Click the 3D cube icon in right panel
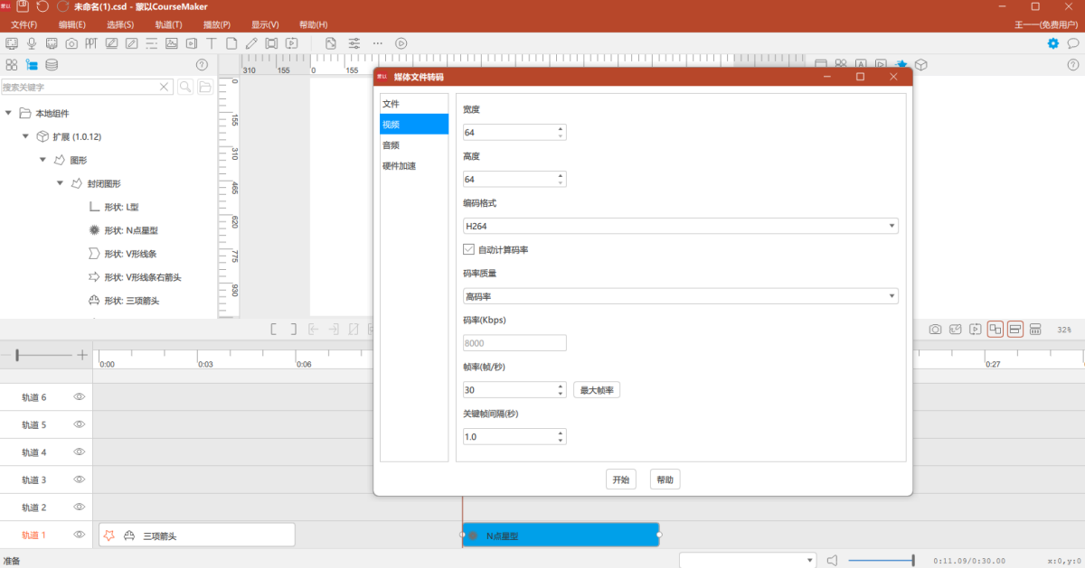 click(920, 65)
